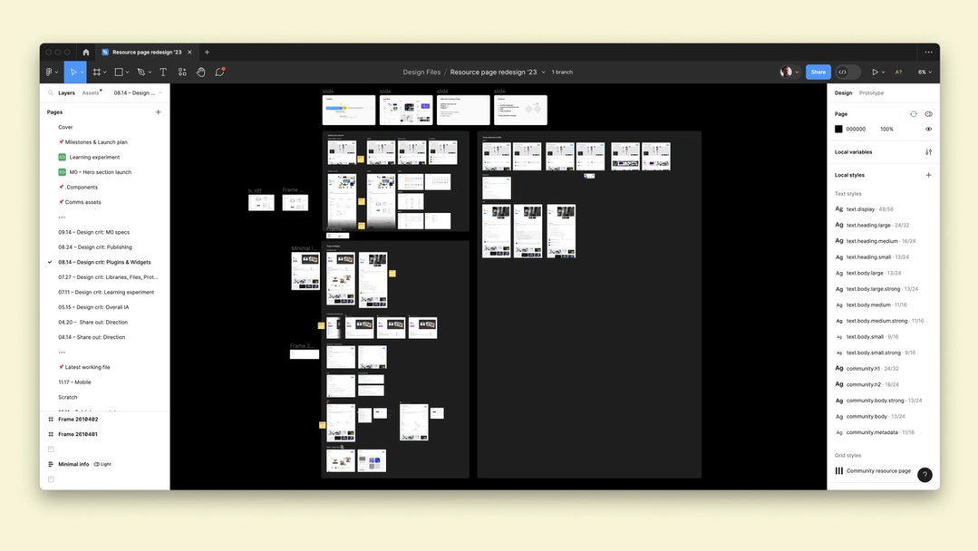The image size is (978, 551).
Task: Select the Pen tool
Action: [142, 72]
